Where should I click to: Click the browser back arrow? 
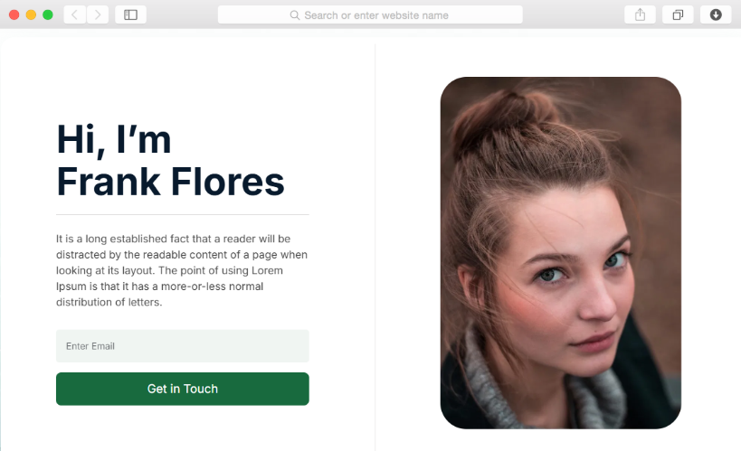click(x=75, y=14)
